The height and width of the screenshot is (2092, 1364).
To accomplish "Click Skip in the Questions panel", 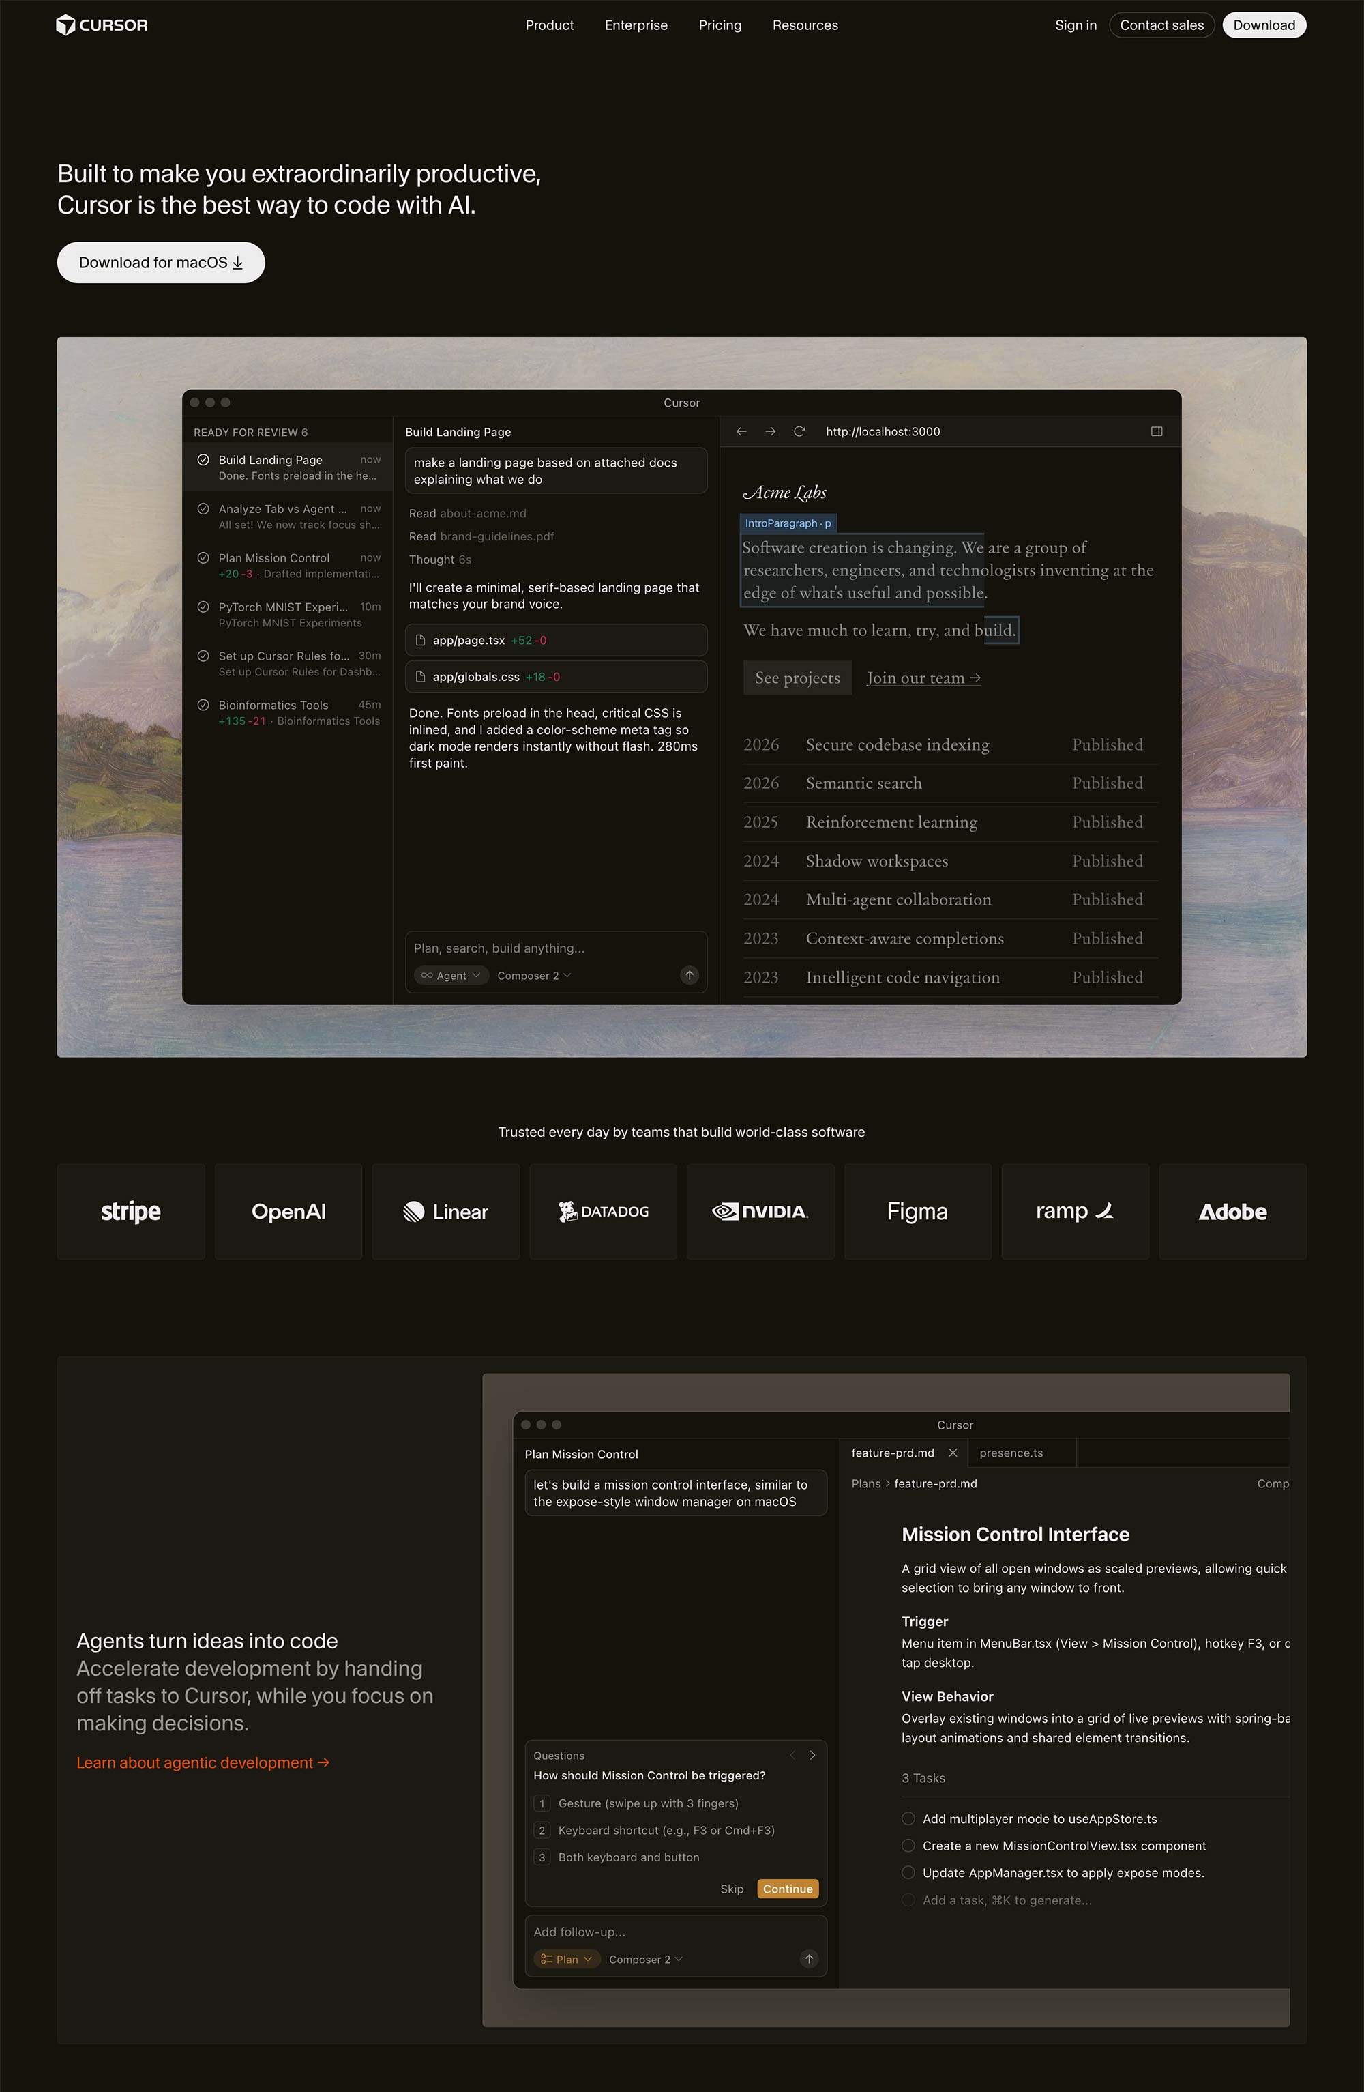I will pos(732,1888).
